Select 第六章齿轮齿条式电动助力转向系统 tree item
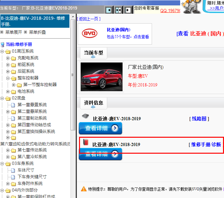This screenshot has width=224, height=198. [x=35, y=144]
